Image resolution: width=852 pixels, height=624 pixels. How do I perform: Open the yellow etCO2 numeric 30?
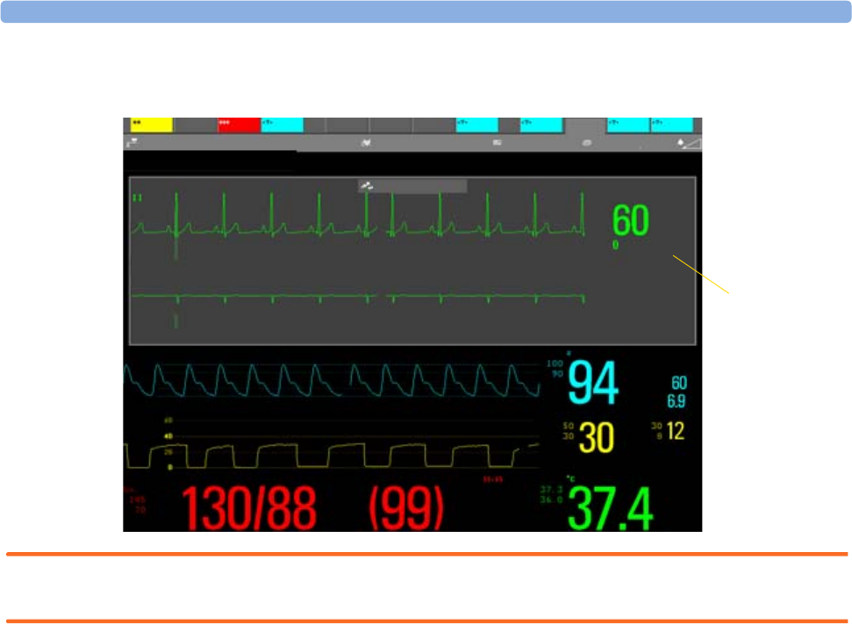(596, 438)
